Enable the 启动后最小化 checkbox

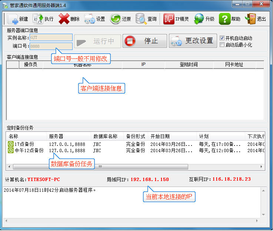[222, 45]
